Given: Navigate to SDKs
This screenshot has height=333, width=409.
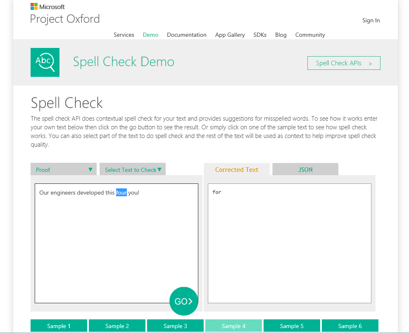Looking at the screenshot, I should [x=260, y=35].
